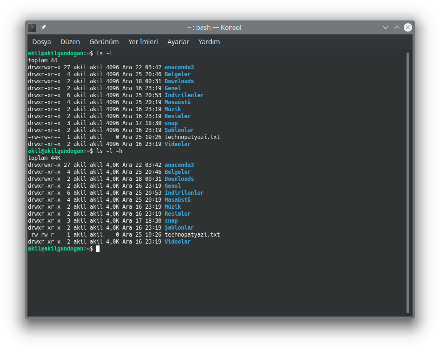The width and height of the screenshot is (440, 350).
Task: Open the Görünüm menu
Action: (104, 42)
